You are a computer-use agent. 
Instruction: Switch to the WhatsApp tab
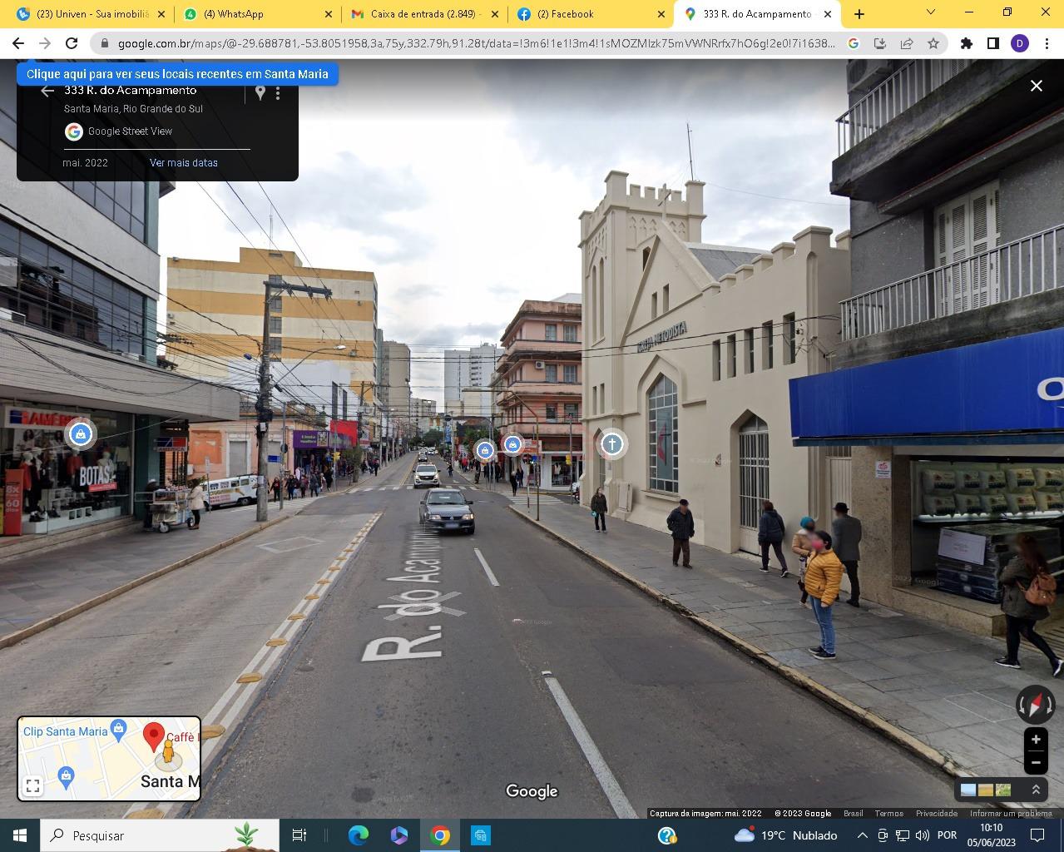250,13
